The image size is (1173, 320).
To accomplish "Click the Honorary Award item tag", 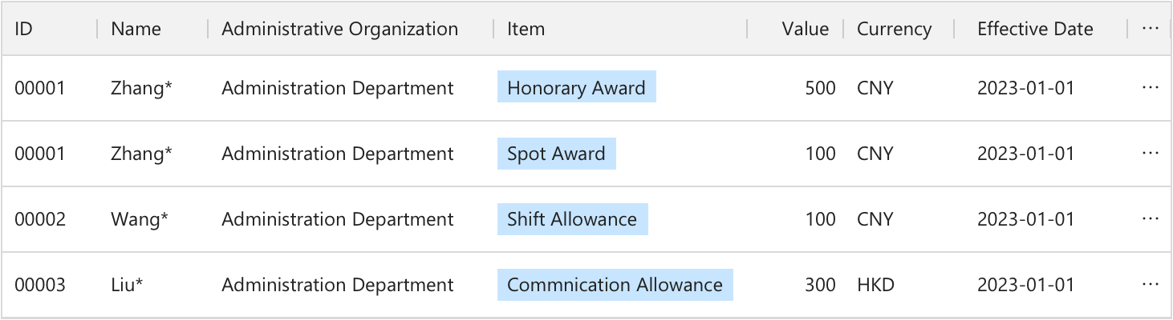I will click(x=576, y=87).
